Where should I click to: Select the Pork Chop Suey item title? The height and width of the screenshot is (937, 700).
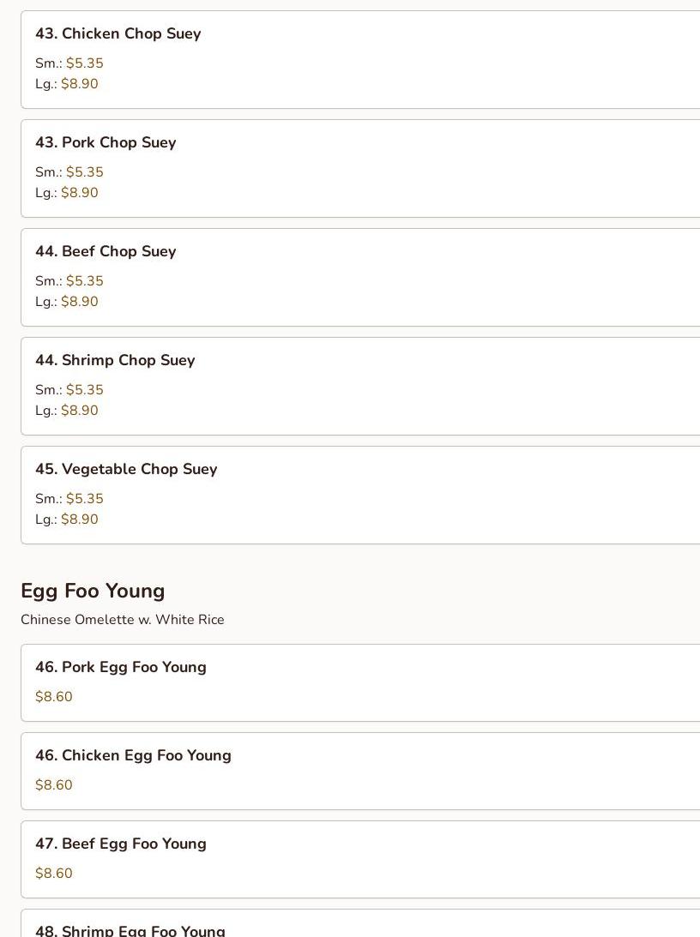(106, 143)
